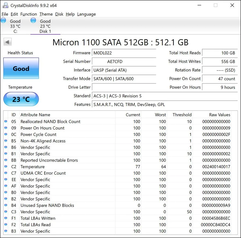Click status dot for Reallocated NAND Block Count
Image resolution: width=241 pixels, height=238 pixels.
[x=6, y=121]
